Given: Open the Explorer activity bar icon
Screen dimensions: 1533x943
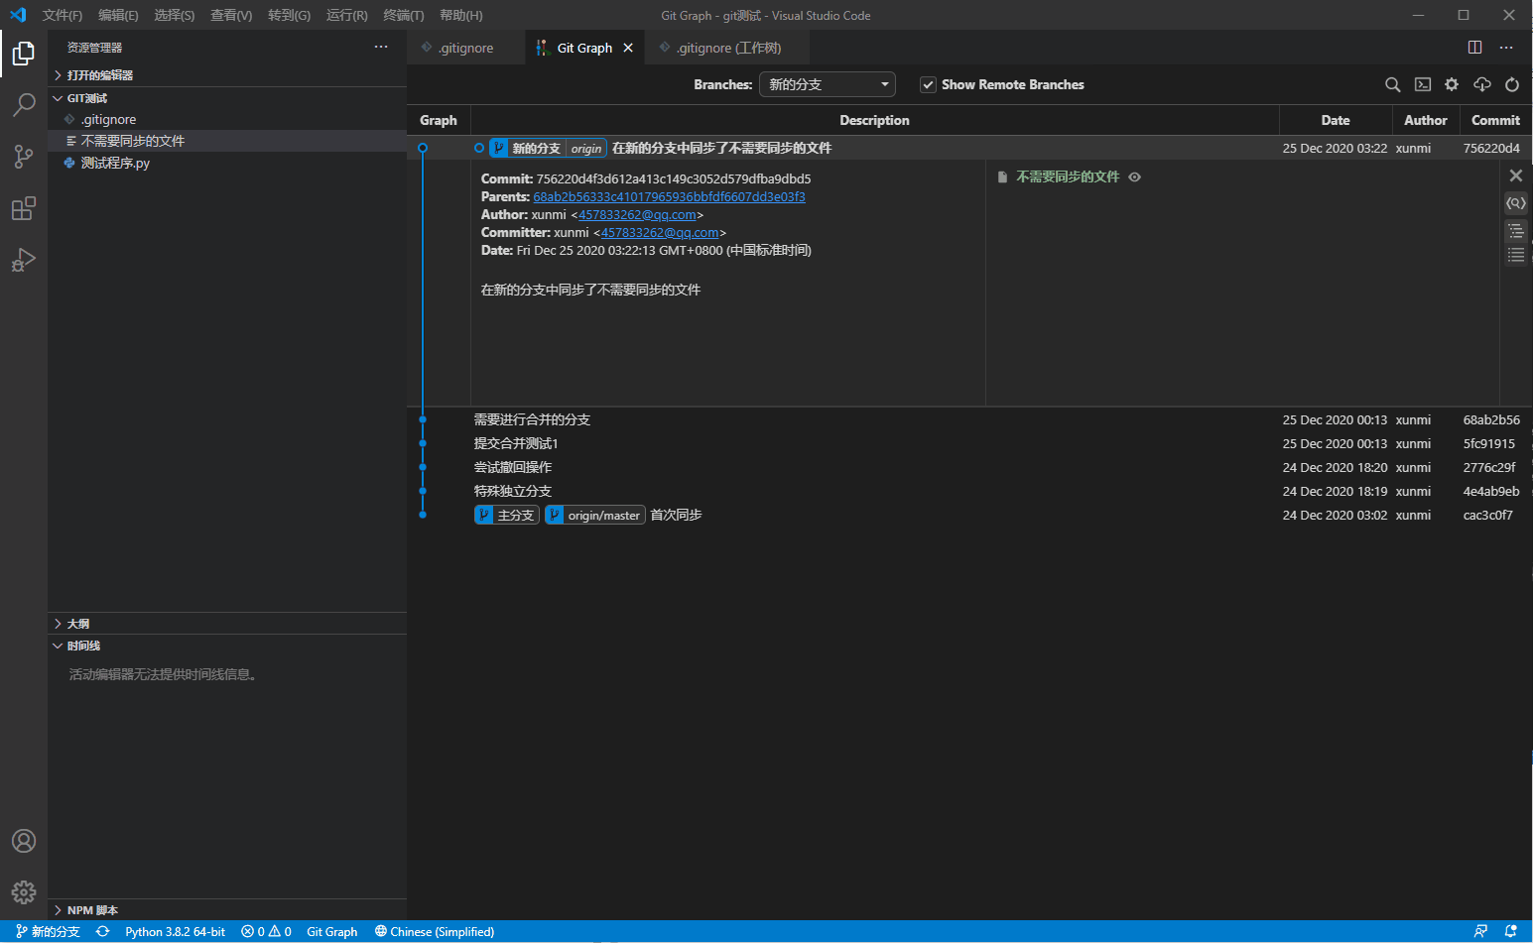Looking at the screenshot, I should click(24, 54).
